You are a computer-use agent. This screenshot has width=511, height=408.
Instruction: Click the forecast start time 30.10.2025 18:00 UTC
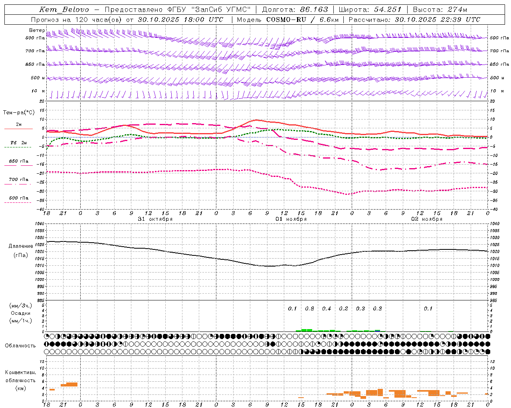click(x=180, y=20)
